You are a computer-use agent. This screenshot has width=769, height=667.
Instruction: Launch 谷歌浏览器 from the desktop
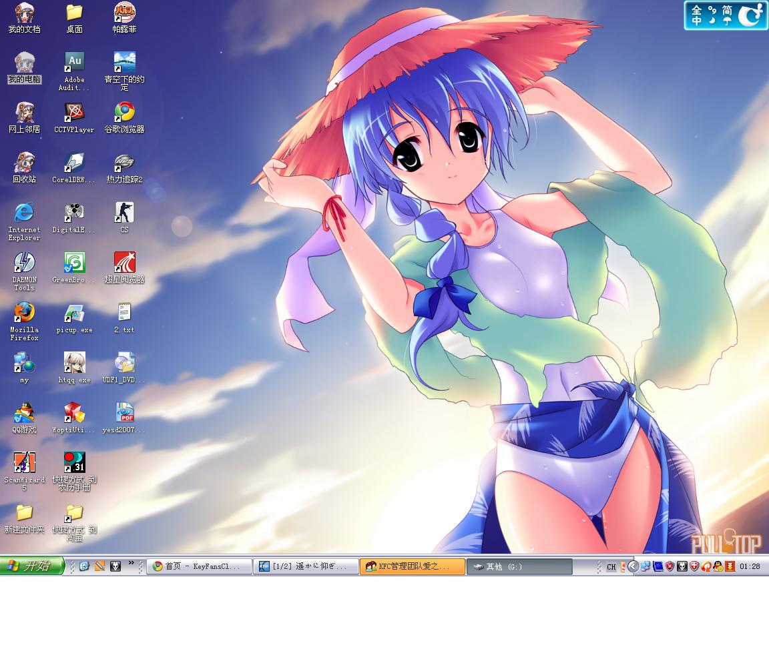125,118
